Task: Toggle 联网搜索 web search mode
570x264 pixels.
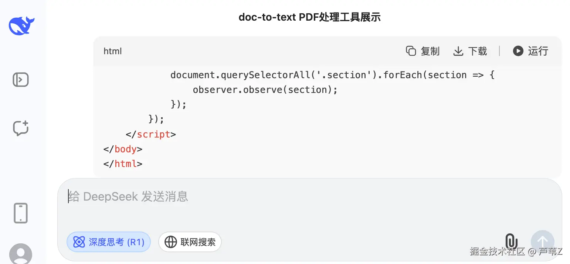Action: coord(190,242)
